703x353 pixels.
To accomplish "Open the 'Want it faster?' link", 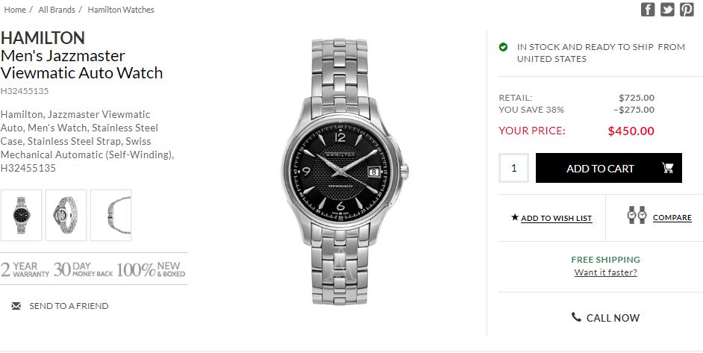I will pyautogui.click(x=605, y=272).
